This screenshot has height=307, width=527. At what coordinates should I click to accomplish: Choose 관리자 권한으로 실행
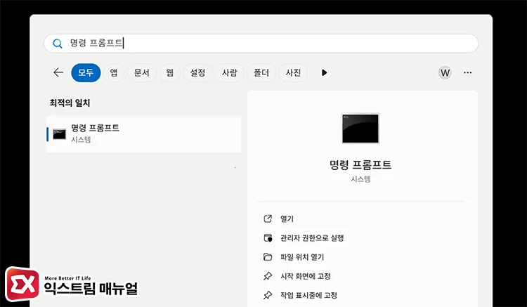pos(312,238)
